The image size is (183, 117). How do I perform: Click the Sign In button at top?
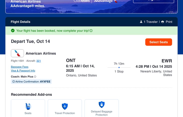(153, 1)
